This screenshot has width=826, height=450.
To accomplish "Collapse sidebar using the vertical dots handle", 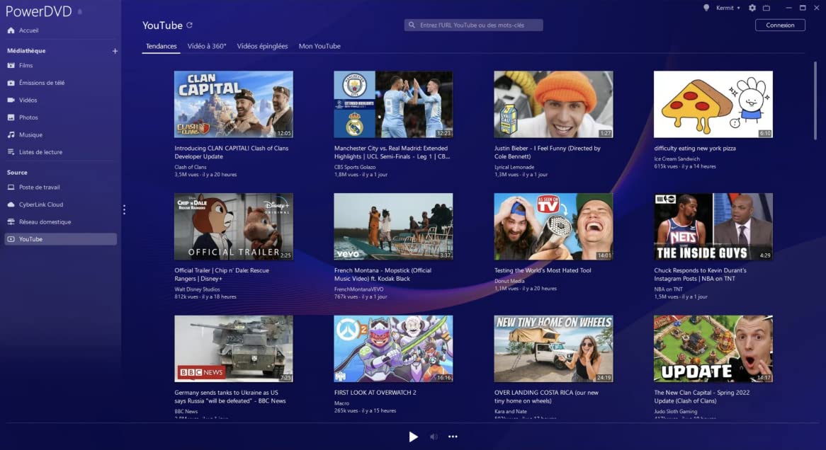I will (x=124, y=209).
